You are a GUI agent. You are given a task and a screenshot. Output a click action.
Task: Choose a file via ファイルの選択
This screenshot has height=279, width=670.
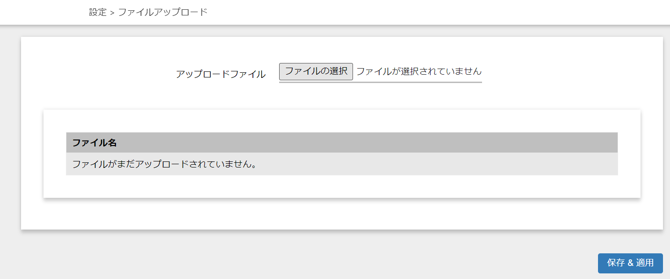coord(316,71)
